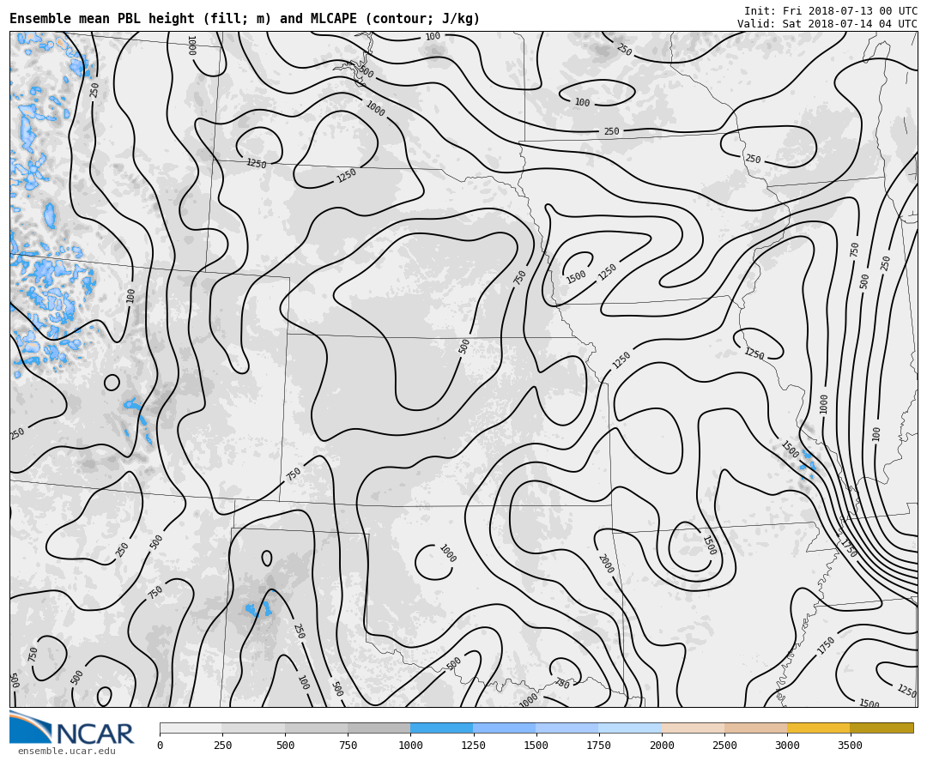Click the 2000 contour label on the map

point(605,564)
